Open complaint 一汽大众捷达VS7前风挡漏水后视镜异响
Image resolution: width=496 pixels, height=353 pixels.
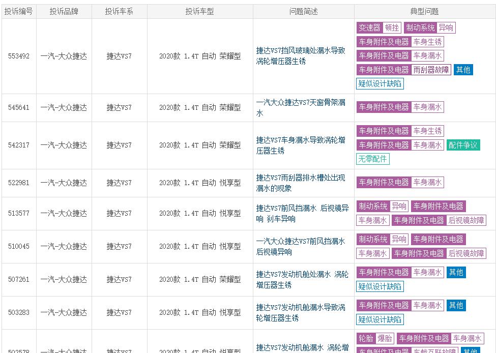301,246
